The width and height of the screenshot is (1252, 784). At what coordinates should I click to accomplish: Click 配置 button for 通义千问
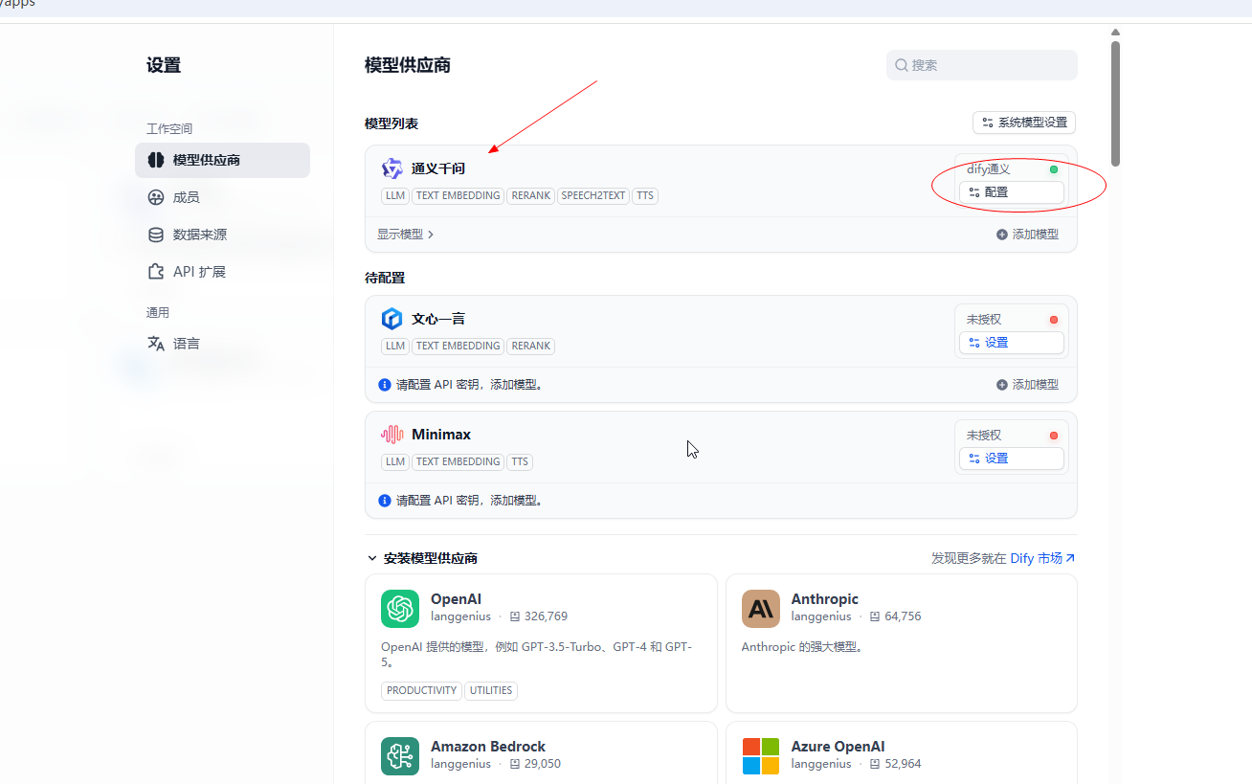tap(1012, 192)
